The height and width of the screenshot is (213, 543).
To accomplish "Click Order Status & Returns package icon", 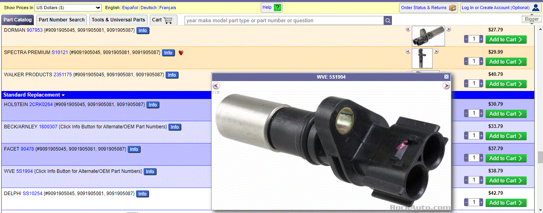I will [x=452, y=8].
